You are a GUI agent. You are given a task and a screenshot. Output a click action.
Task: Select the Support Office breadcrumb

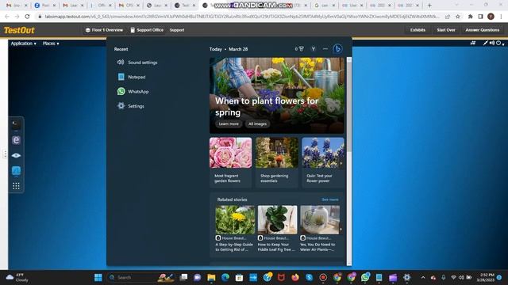[x=147, y=30]
